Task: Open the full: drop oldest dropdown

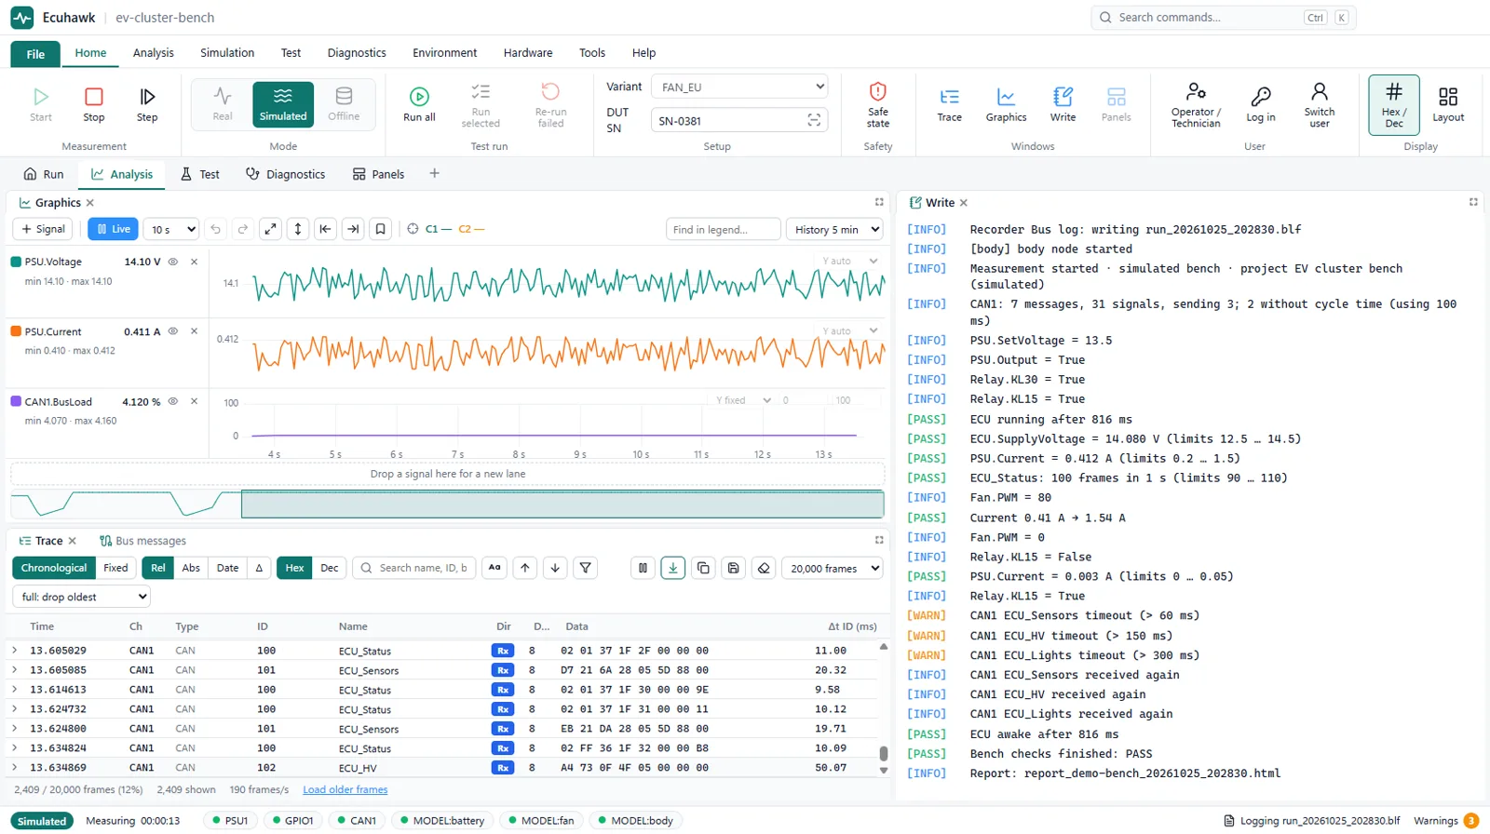Action: click(x=81, y=597)
